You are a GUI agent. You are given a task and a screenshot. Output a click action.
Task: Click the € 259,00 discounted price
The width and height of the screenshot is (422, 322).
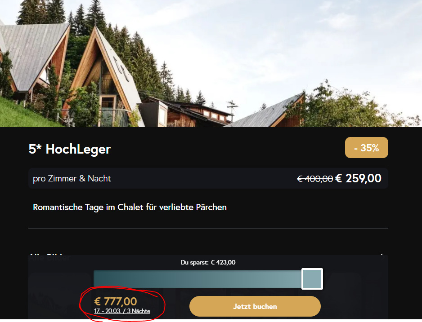pos(358,178)
